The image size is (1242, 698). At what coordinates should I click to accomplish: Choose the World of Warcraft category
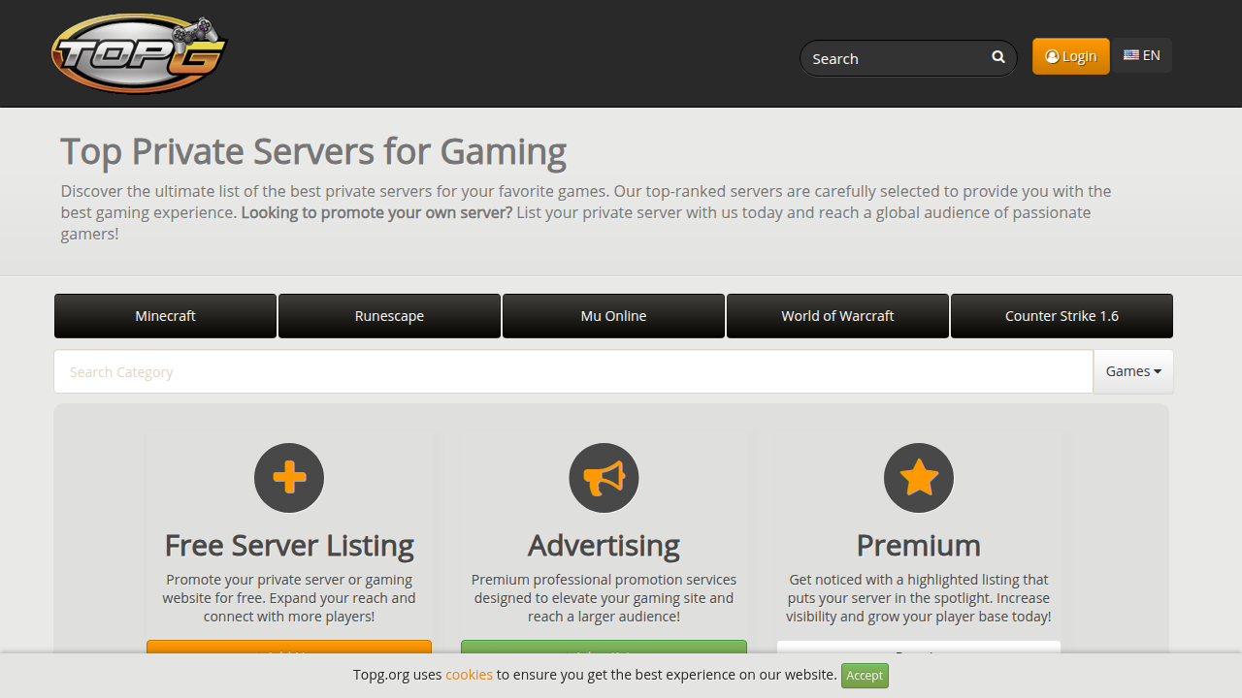(837, 316)
